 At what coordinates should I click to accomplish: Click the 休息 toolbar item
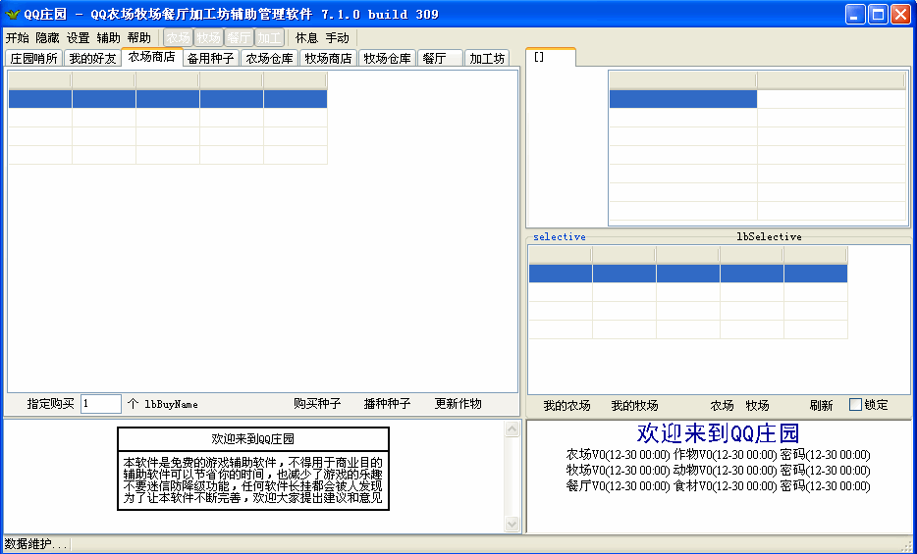click(306, 38)
